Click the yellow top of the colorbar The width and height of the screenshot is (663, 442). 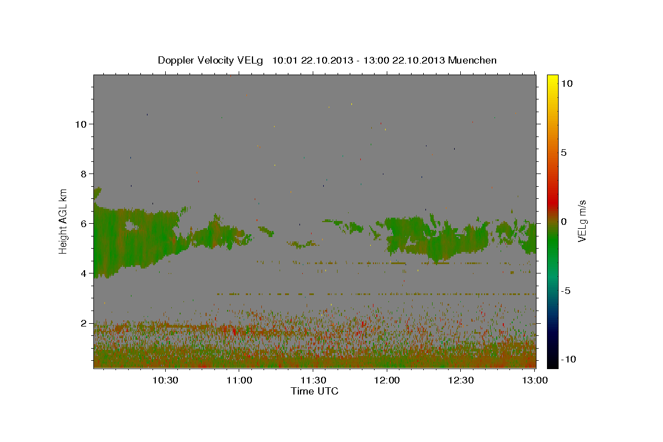[x=552, y=79]
